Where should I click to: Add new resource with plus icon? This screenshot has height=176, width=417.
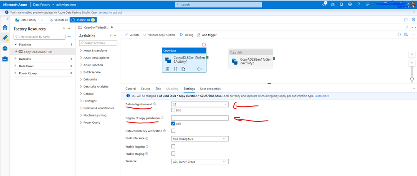pyautogui.click(x=69, y=37)
